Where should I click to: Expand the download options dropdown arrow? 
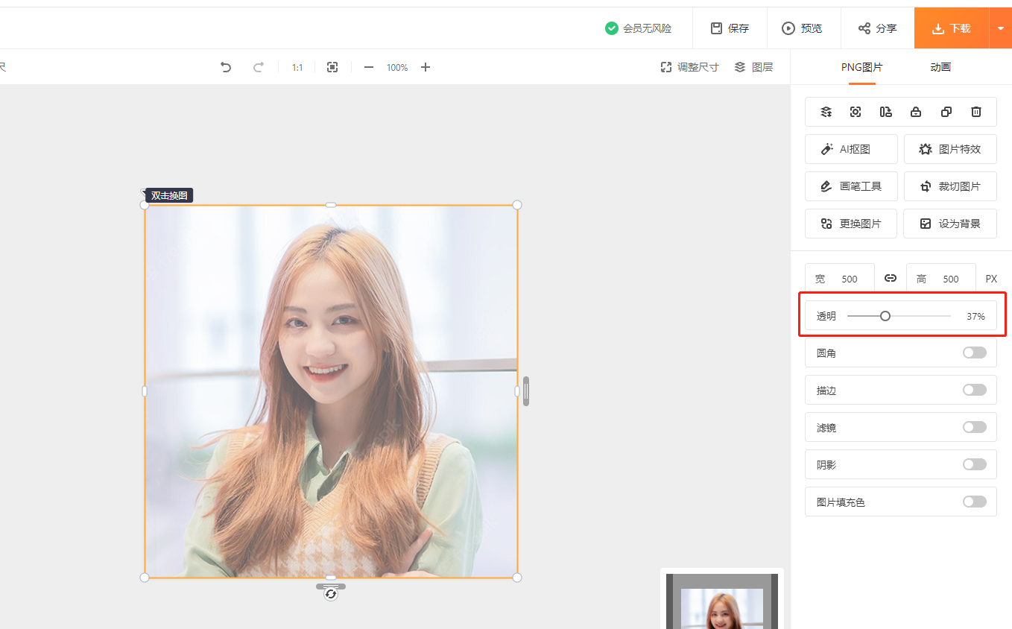coord(1000,28)
